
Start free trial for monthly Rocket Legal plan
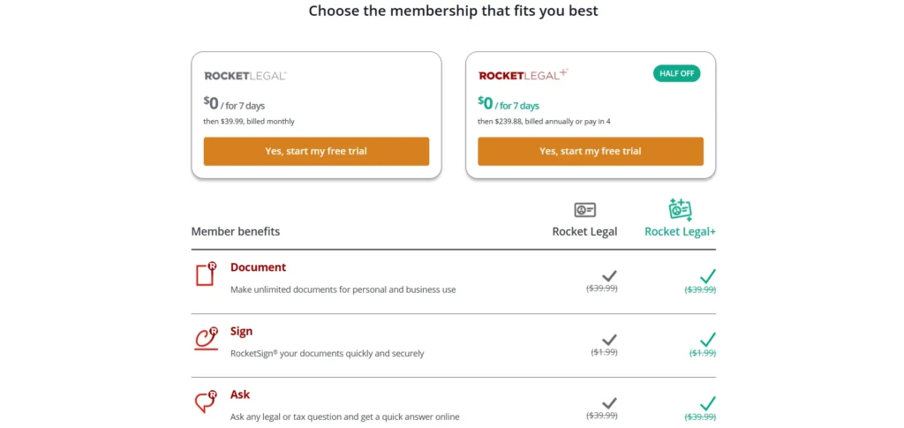pyautogui.click(x=316, y=151)
